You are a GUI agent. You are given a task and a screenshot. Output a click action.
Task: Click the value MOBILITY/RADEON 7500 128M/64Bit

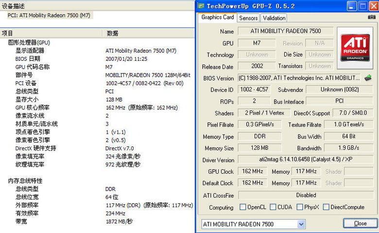(x=148, y=75)
